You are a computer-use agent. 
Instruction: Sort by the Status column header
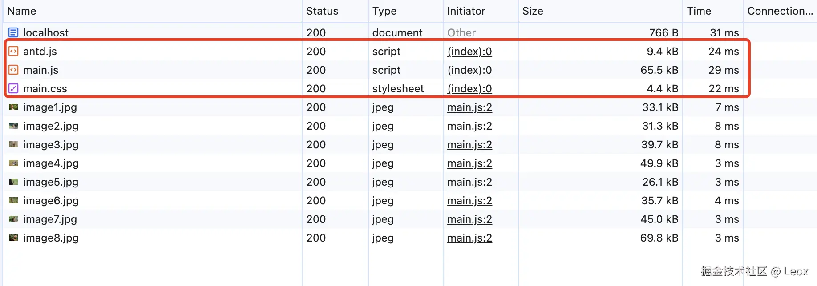click(322, 11)
